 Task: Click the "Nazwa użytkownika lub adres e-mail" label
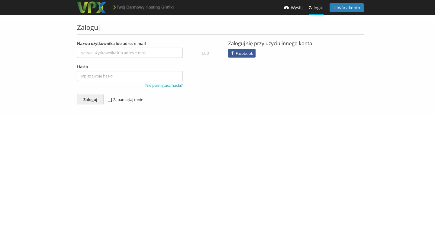click(111, 44)
